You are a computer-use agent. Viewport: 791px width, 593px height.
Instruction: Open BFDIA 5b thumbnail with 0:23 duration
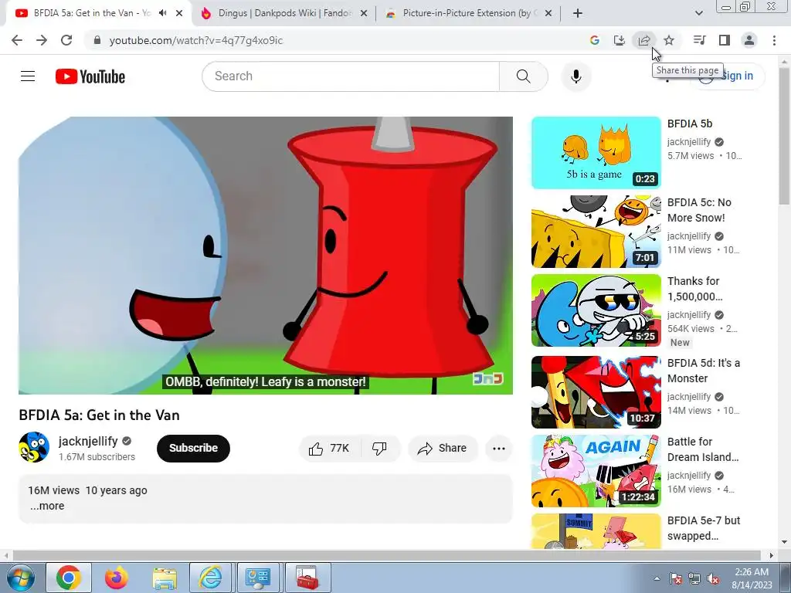tap(596, 153)
